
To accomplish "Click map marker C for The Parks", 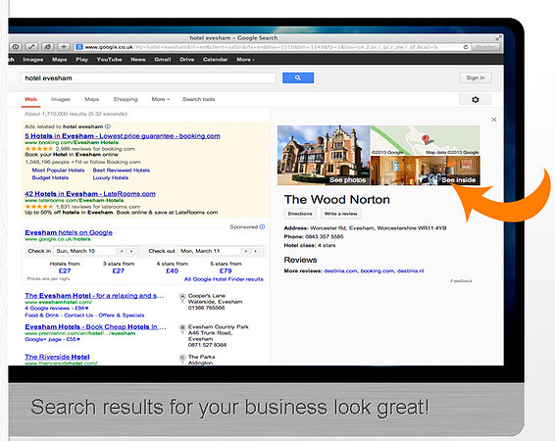I will coord(182,359).
